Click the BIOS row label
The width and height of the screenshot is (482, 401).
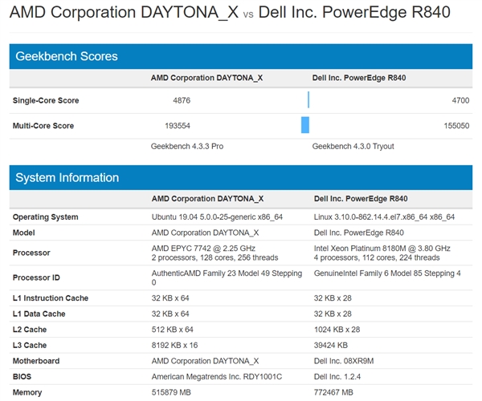pos(22,377)
